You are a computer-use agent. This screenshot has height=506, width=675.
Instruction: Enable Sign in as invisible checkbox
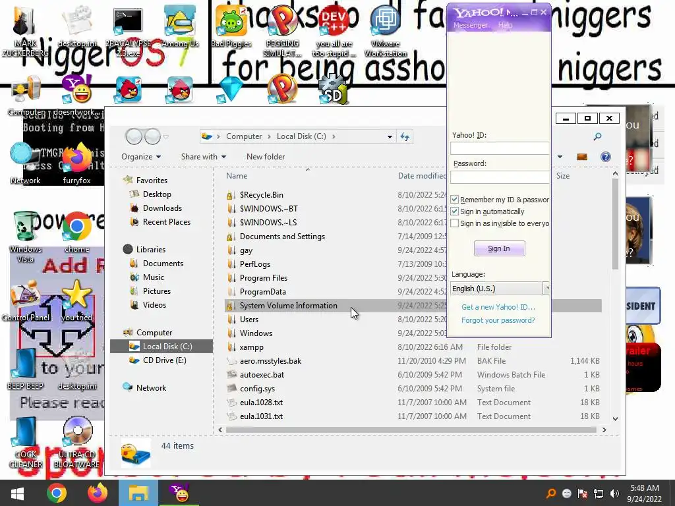click(x=455, y=223)
